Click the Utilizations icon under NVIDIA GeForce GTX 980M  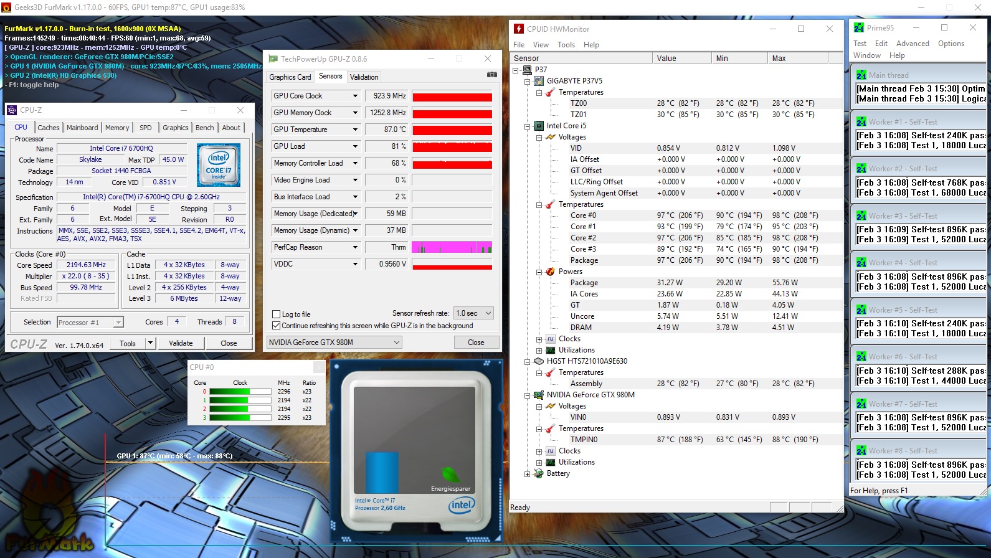551,462
